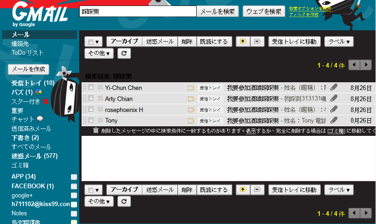Viewport: 376px width, 224px height.
Task: Go to next page of results at top
Action: [366, 65]
